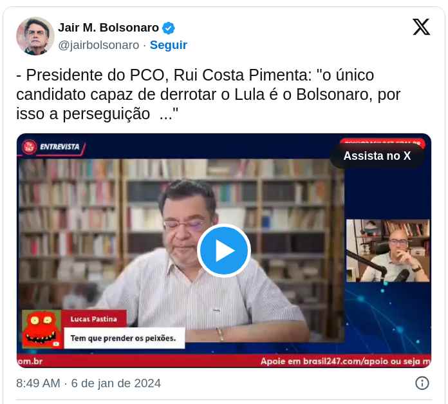The height and width of the screenshot is (404, 448).
Task: Click the brasil247.com/apoio ticker banner
Action: (346, 361)
